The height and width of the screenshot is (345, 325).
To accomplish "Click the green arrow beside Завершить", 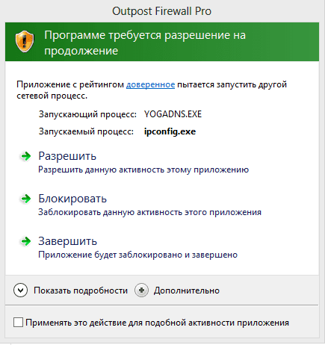I will coord(25,241).
